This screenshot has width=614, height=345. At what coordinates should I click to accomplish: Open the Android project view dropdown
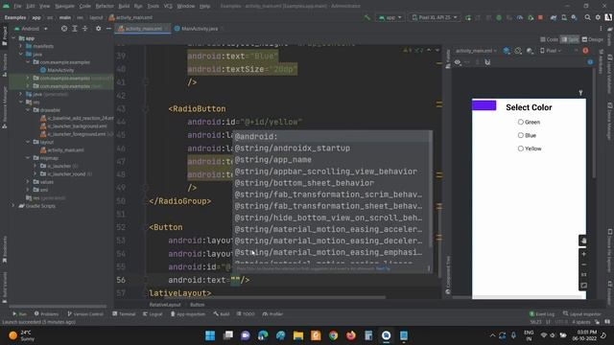point(31,29)
